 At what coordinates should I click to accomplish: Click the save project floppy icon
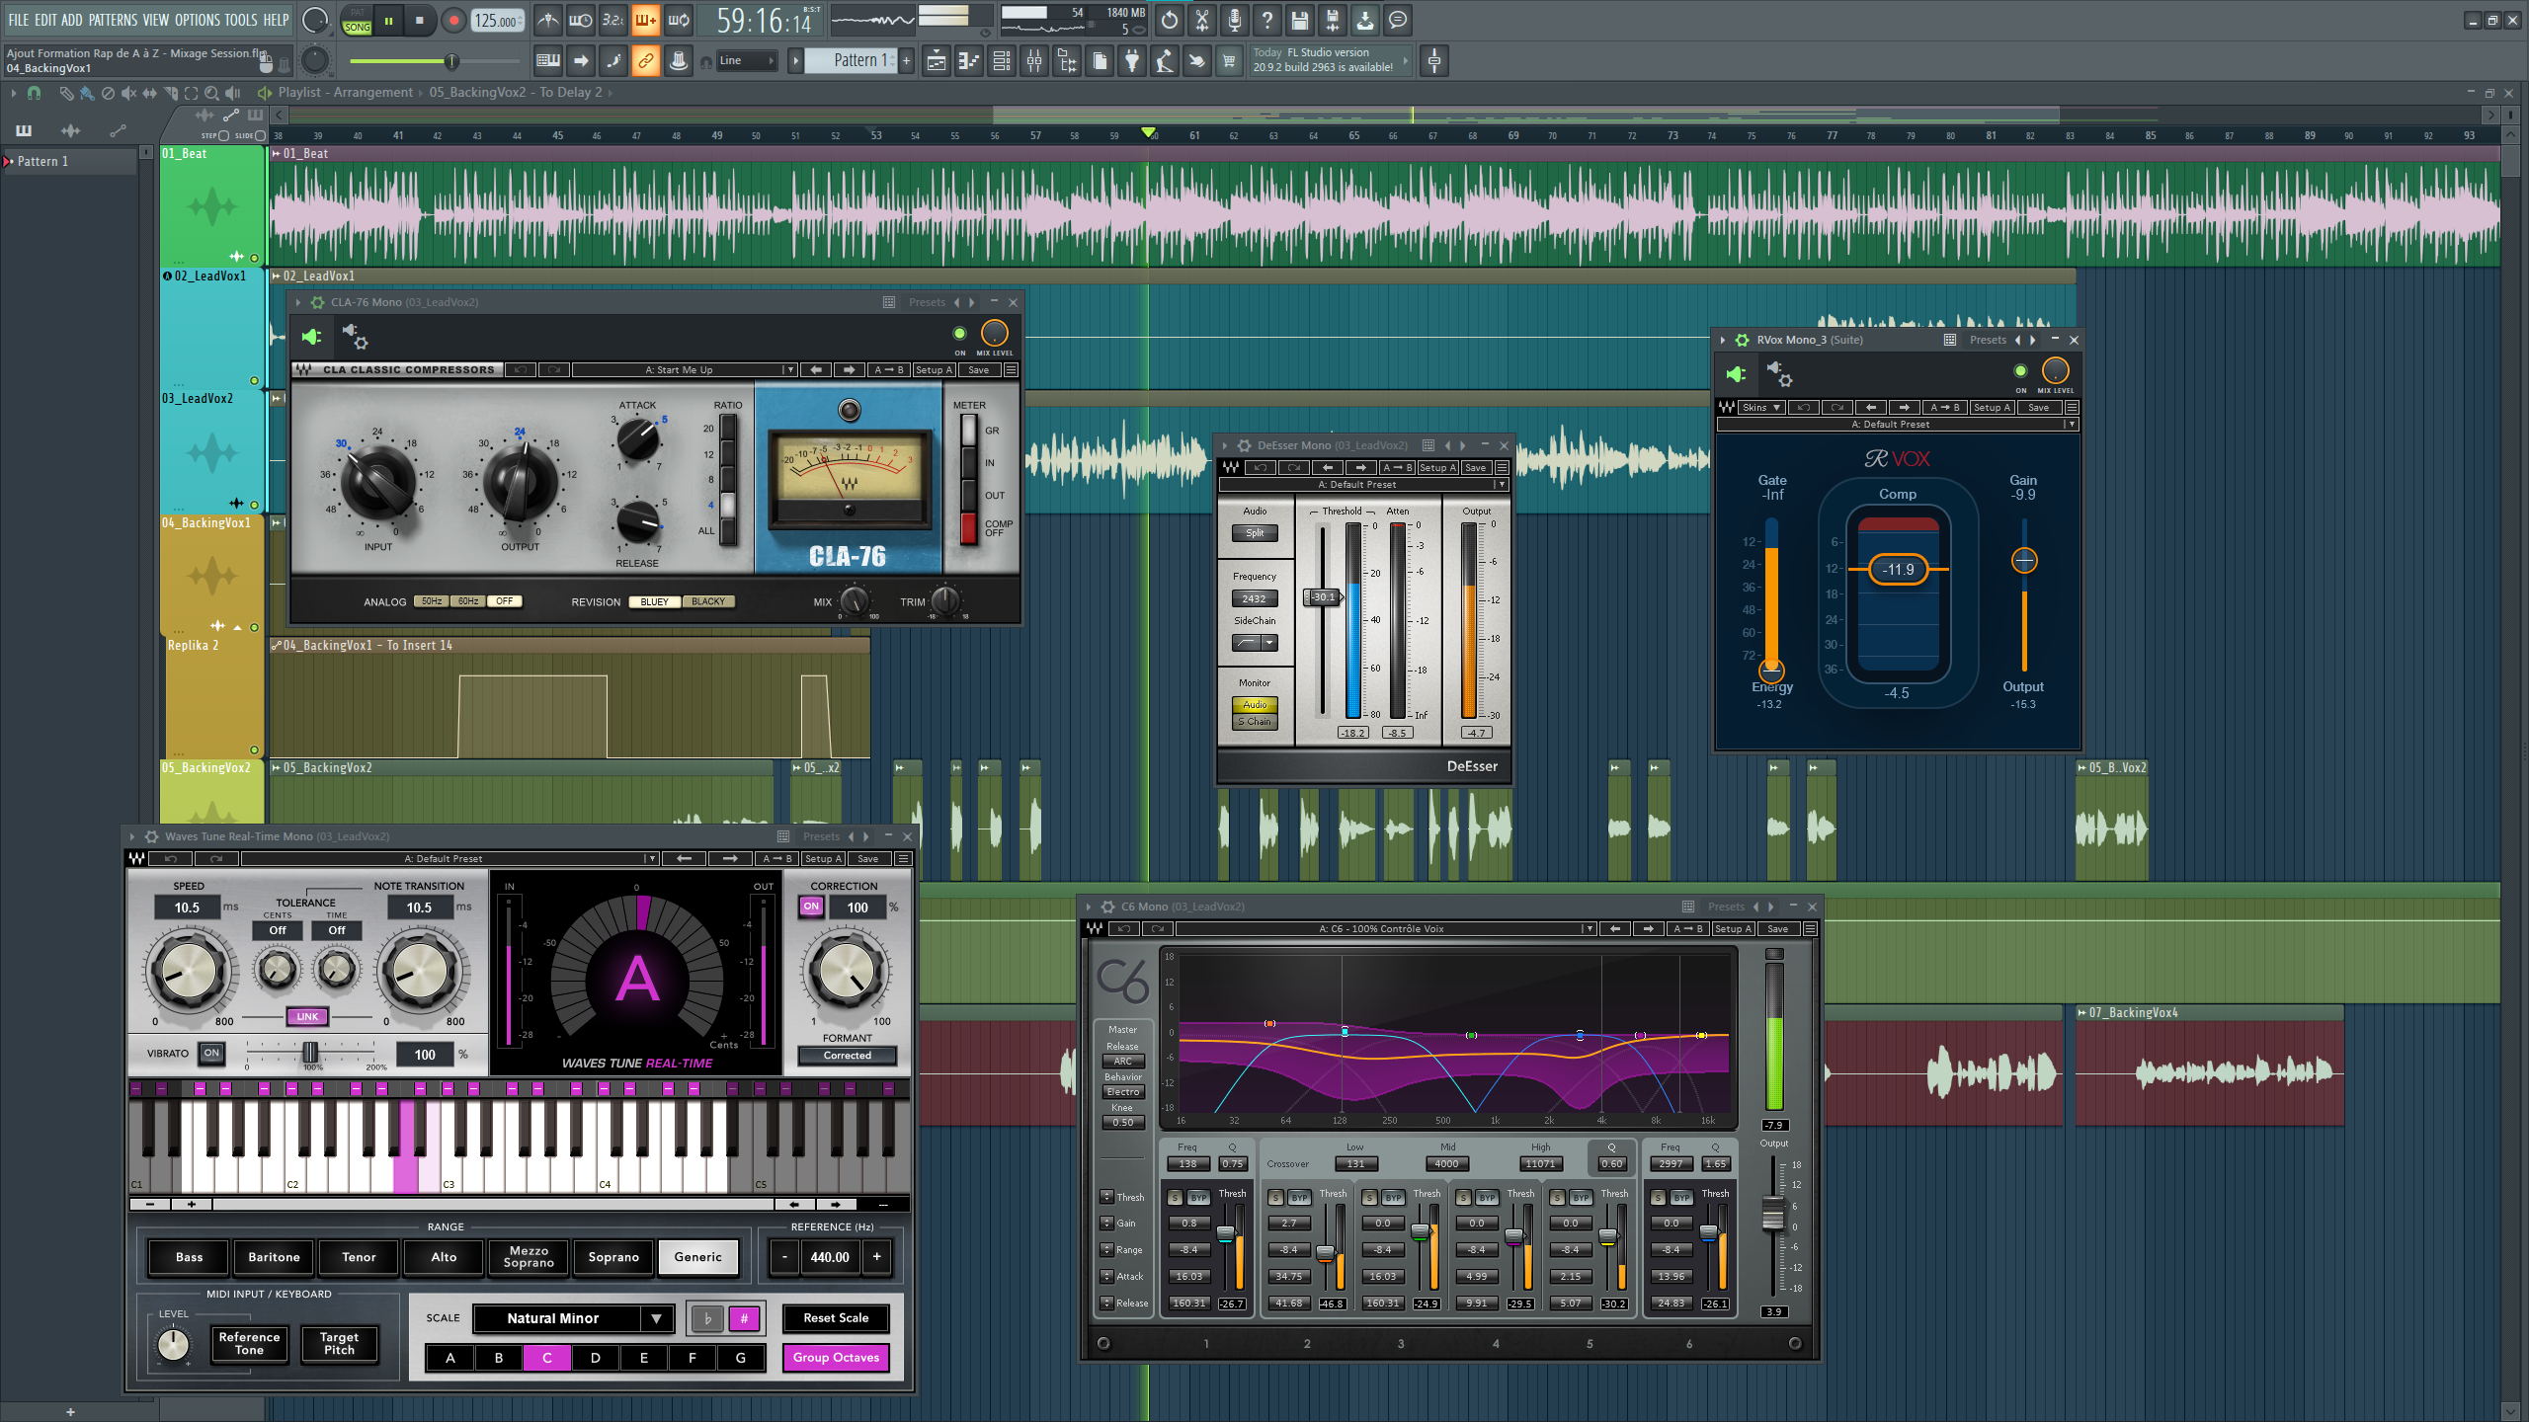pos(1300,21)
